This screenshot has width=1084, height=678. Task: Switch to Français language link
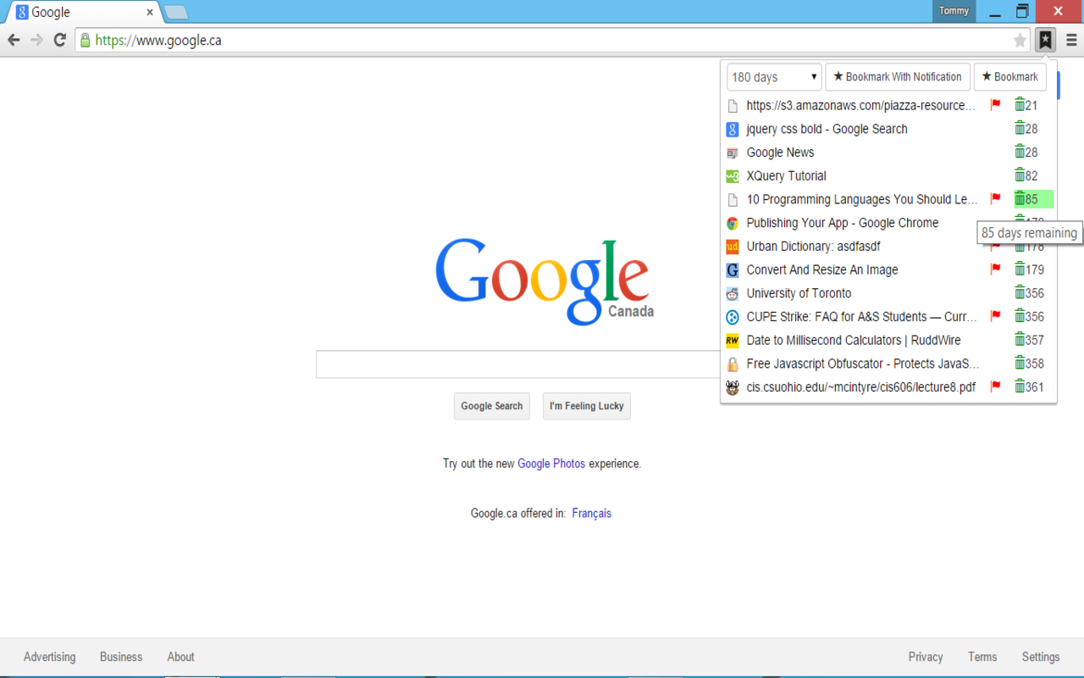[x=592, y=513]
